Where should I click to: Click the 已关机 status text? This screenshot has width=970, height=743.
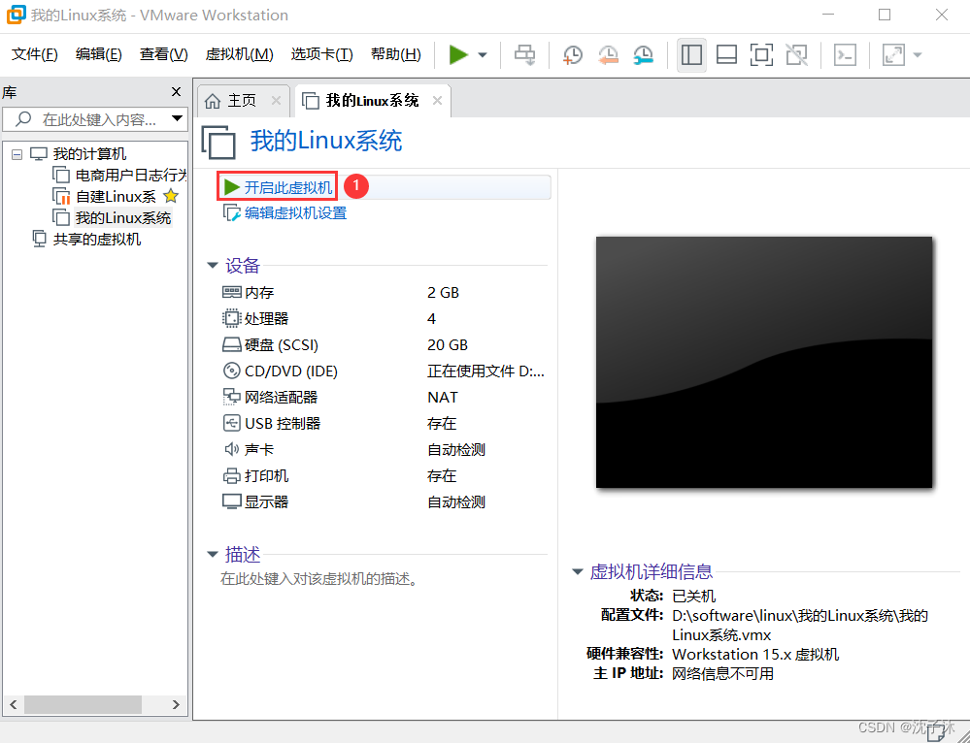pos(693,596)
